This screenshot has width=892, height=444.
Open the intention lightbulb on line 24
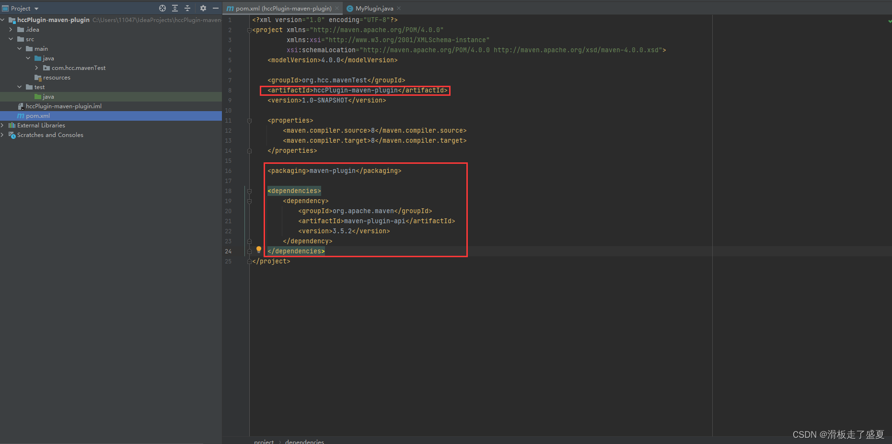[259, 249]
